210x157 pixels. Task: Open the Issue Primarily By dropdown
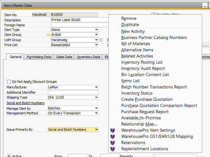96,130
